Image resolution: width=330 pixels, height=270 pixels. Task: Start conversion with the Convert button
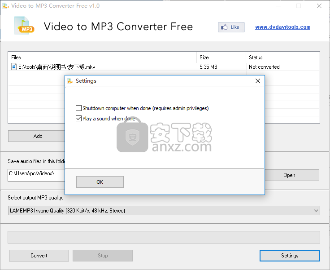pyautogui.click(x=39, y=256)
